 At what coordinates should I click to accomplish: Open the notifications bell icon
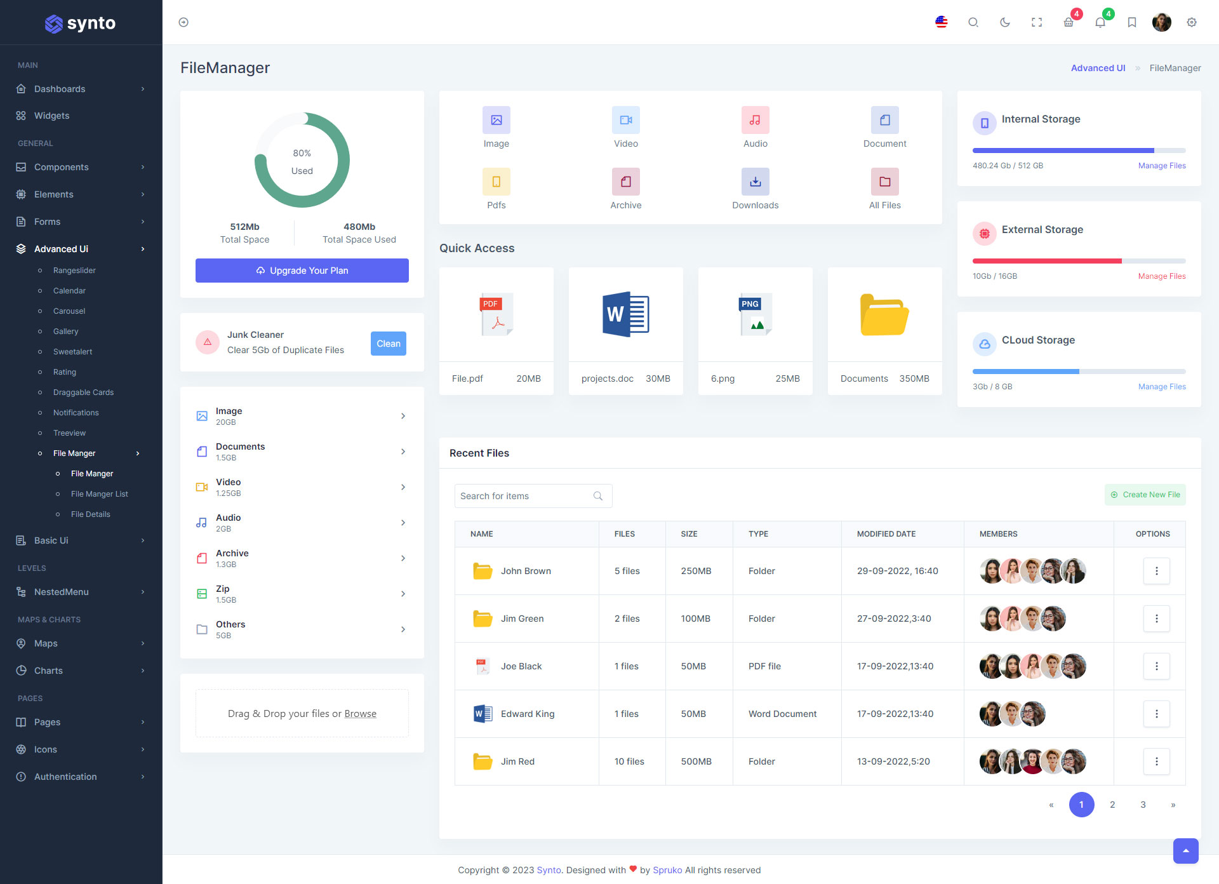pos(1100,22)
